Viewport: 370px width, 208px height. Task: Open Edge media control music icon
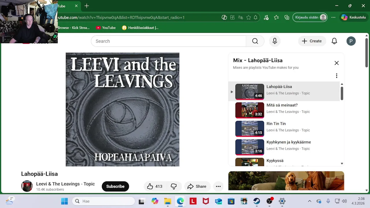pos(266,17)
